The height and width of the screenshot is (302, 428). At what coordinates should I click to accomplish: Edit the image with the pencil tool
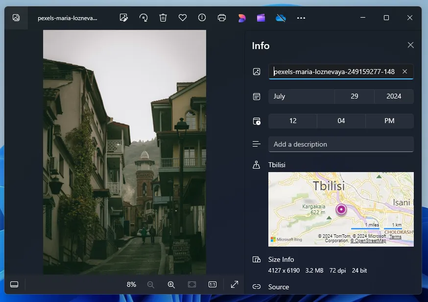[123, 18]
